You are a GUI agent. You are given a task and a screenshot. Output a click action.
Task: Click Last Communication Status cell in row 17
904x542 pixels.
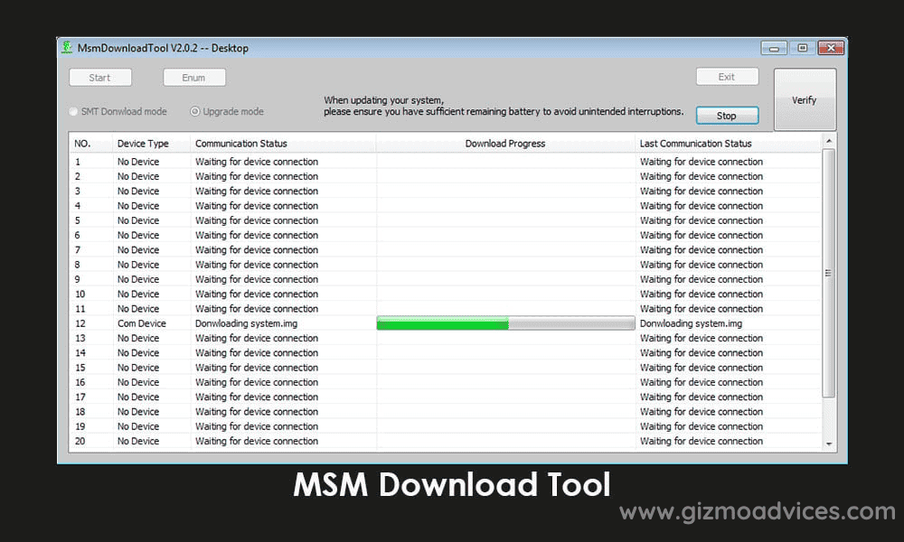[702, 397]
